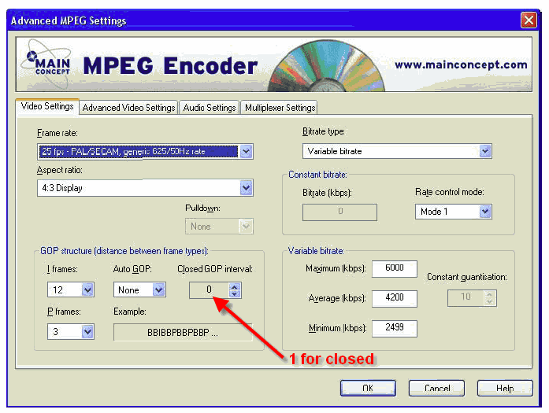549x413 pixels.
Task: Click the Minimum (kbps) field
Action: tap(395, 328)
